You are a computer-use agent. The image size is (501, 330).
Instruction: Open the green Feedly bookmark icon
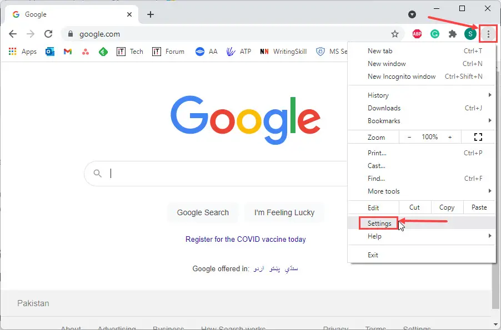[x=103, y=52]
